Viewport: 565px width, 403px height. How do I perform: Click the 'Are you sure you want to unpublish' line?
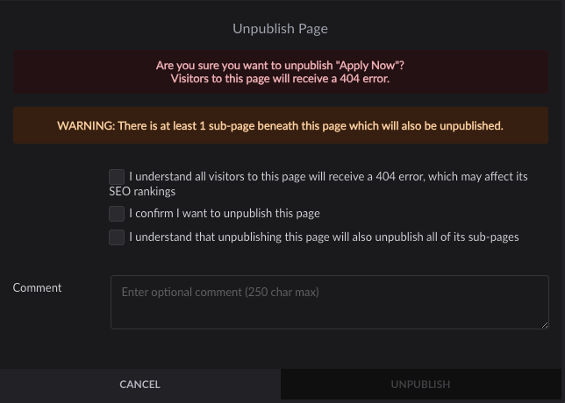280,66
